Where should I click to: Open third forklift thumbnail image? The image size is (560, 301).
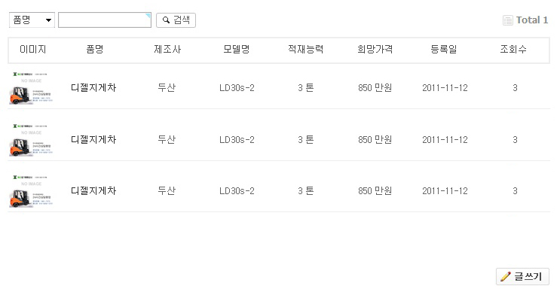tap(32, 191)
